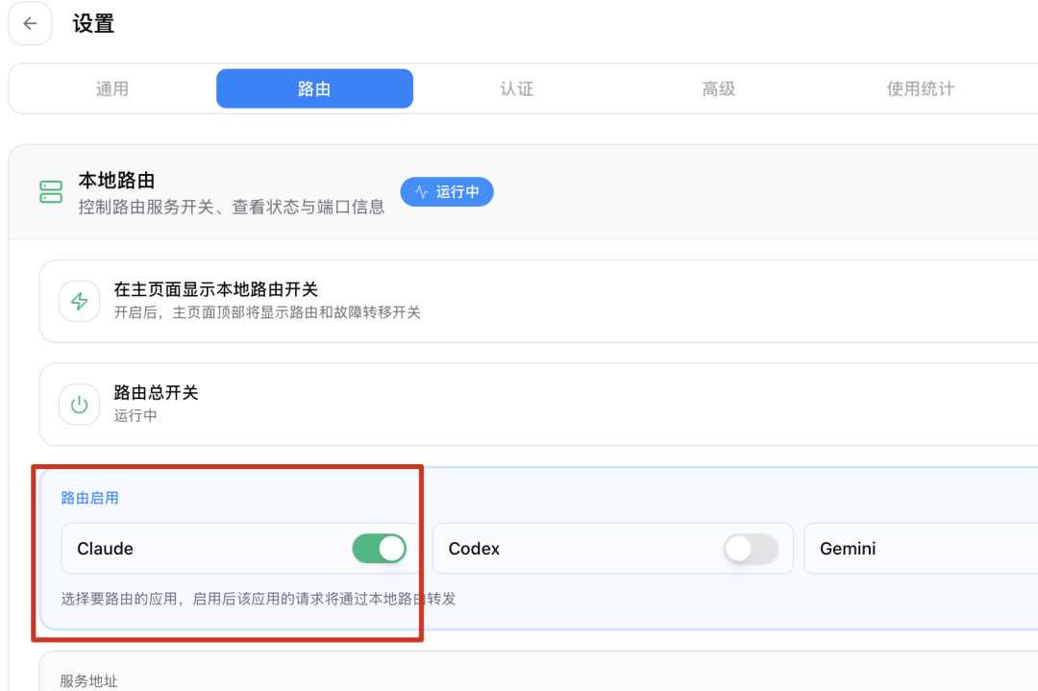Enable the Codex routing toggle
Screen dimensions: 1038x691
pos(751,549)
